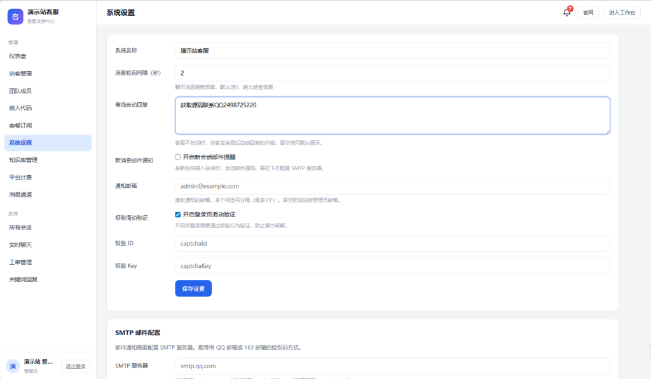The height and width of the screenshot is (379, 651).
Task: Open 消息通道 in sidebar
Action: [x=48, y=194]
